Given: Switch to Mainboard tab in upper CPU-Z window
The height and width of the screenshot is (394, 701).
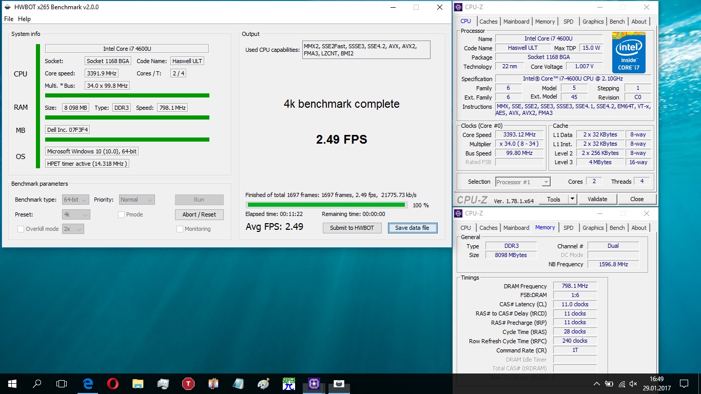Looking at the screenshot, I should 516,22.
